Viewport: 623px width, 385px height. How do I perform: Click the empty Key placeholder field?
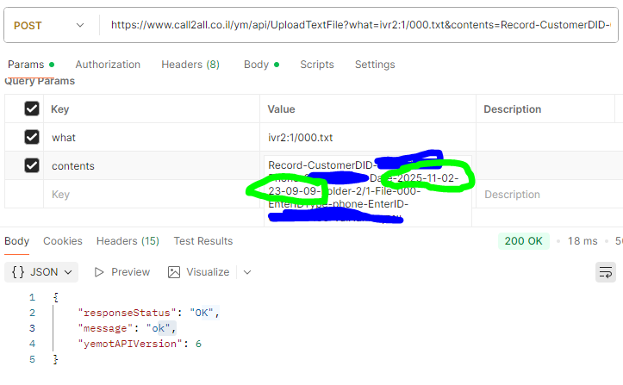click(60, 195)
